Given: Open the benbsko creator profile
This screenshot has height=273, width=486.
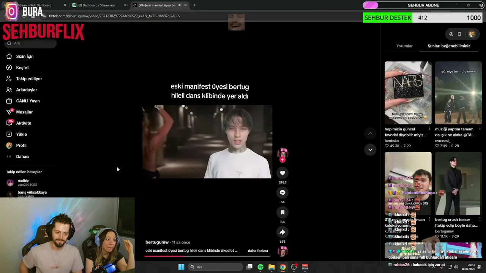Looking at the screenshot, I should coord(392,141).
